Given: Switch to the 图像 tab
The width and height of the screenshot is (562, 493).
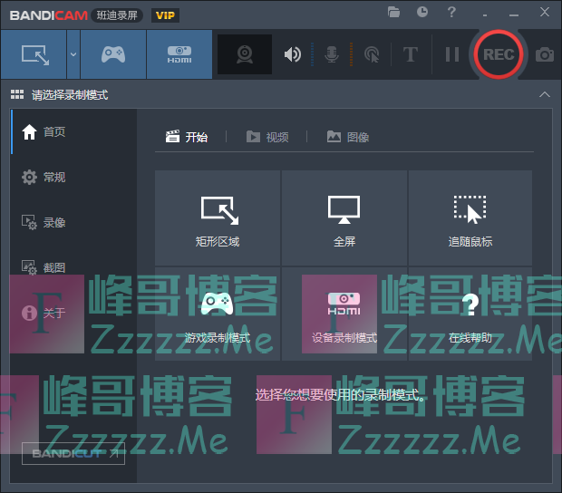Looking at the screenshot, I should click(348, 137).
